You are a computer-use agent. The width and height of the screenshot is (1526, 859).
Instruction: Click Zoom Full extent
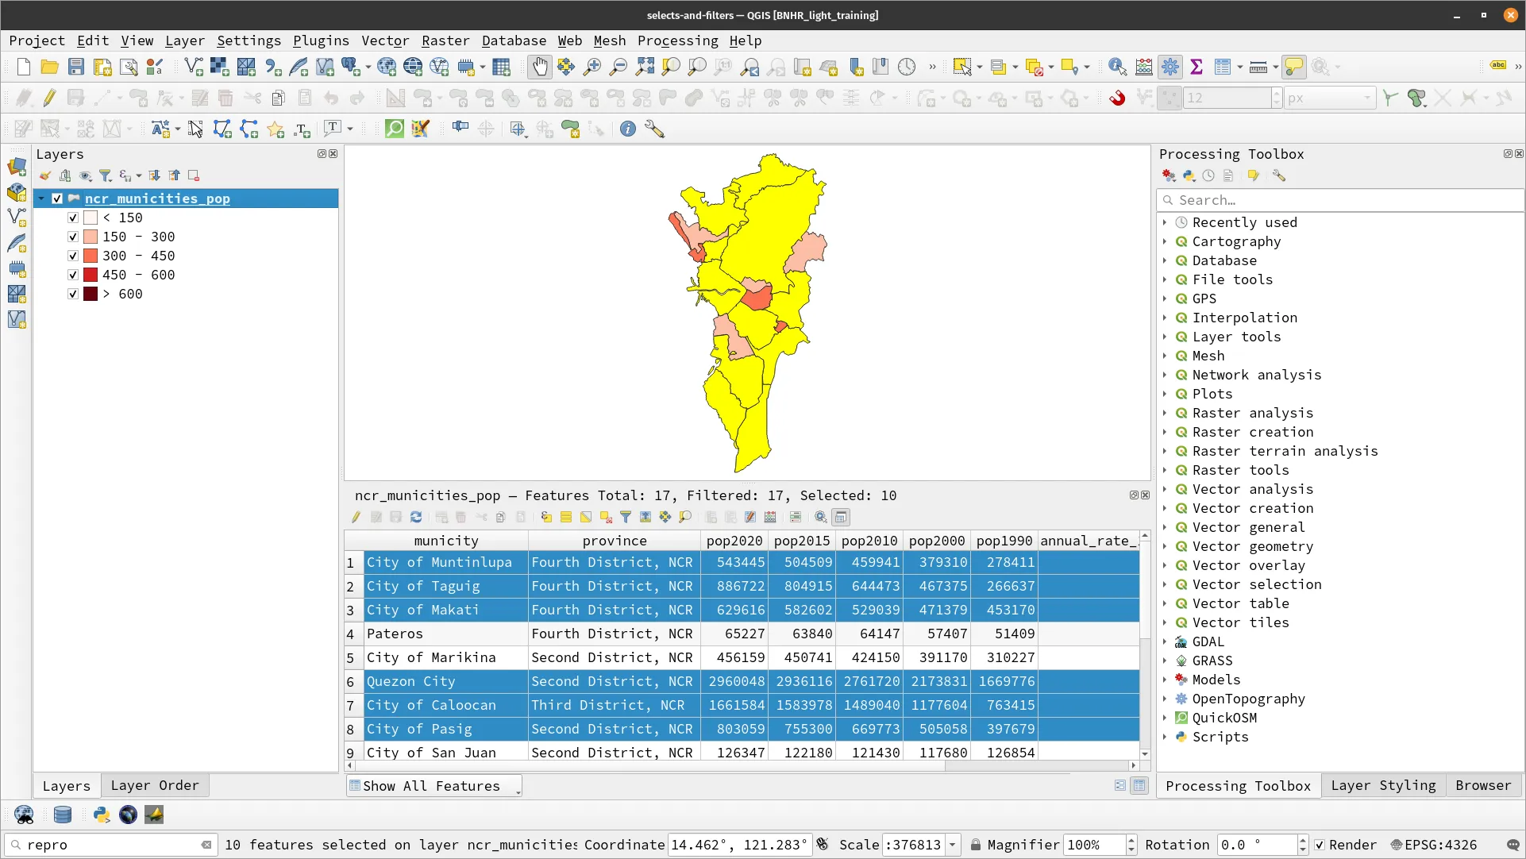645,67
